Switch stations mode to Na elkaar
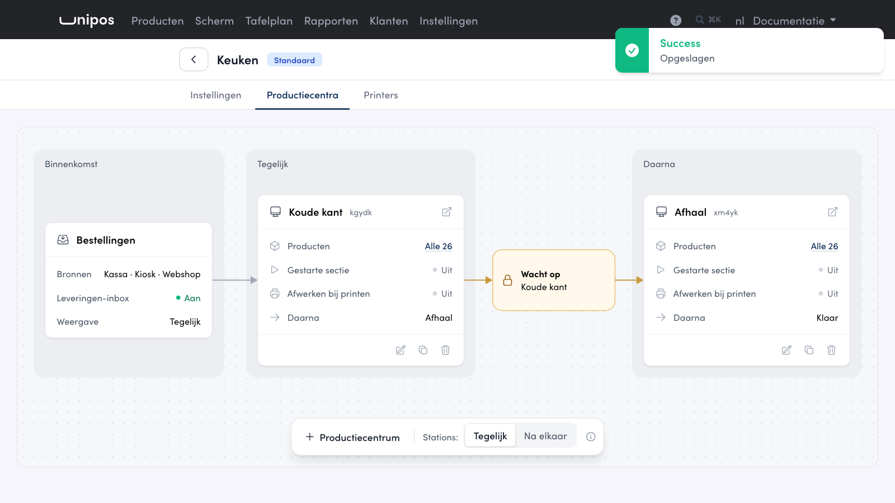The height and width of the screenshot is (503, 895). (x=545, y=436)
